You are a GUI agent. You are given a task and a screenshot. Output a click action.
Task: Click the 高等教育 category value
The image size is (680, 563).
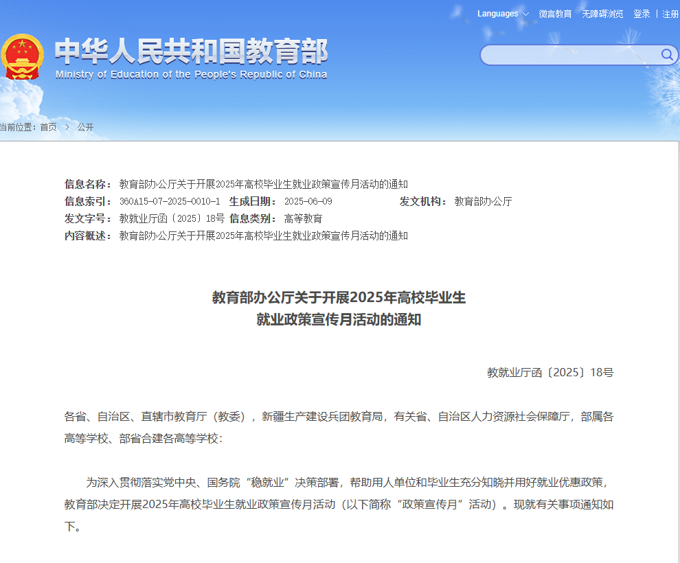tap(303, 219)
